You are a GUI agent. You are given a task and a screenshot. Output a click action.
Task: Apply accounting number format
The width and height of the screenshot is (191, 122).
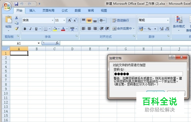(x=141, y=29)
